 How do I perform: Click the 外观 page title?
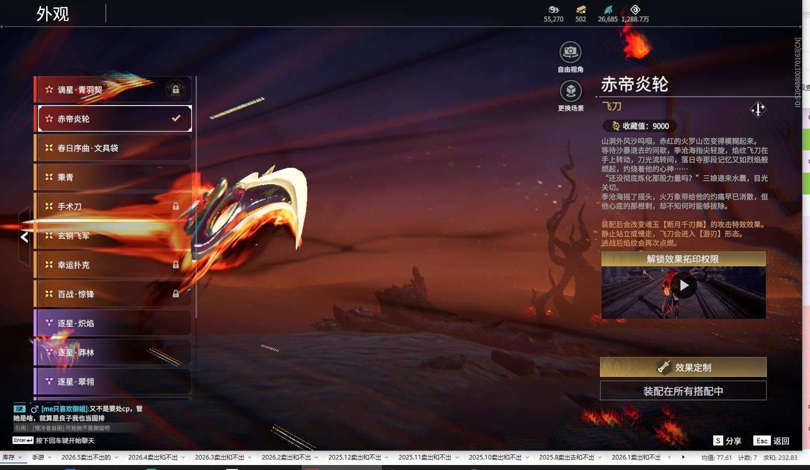52,14
